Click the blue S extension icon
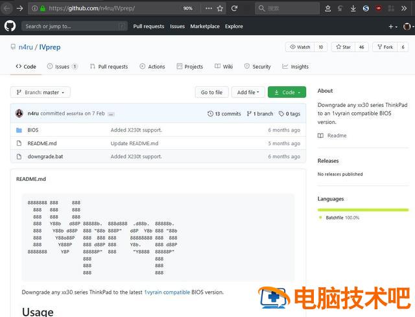 coord(366,8)
